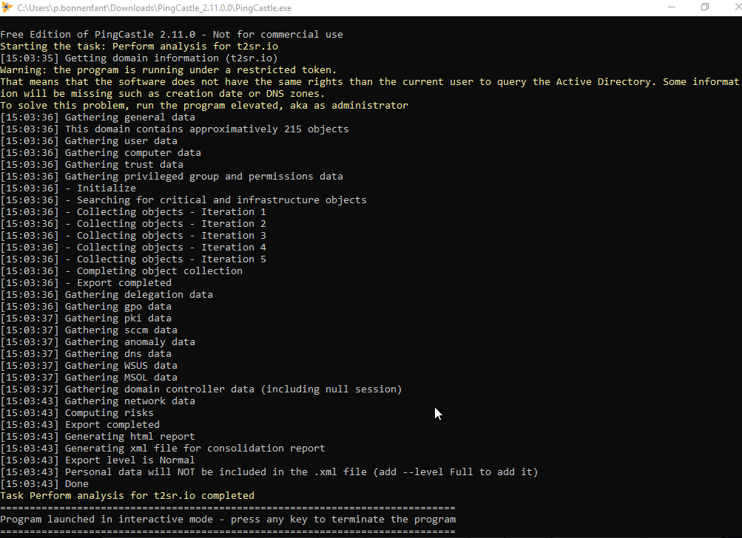
Task: Click 'Gathering anomaly data' line
Action: click(98, 342)
